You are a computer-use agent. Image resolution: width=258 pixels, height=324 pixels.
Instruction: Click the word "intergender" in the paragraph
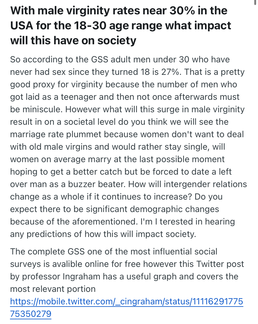(187, 184)
